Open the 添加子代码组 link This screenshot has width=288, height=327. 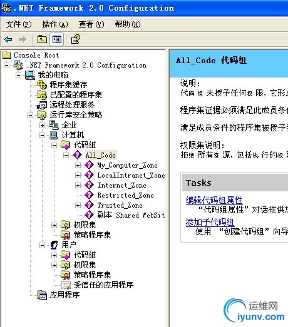(210, 222)
